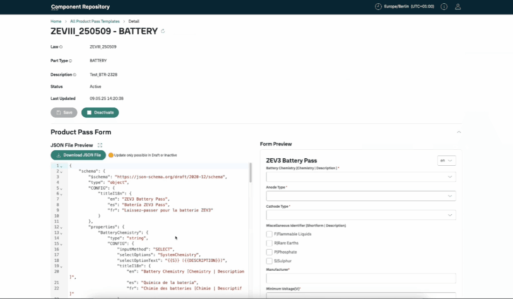Click the timezone clock icon

click(x=378, y=7)
